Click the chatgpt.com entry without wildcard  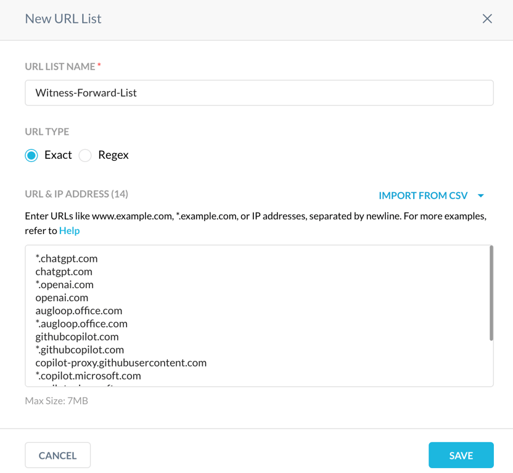[64, 272]
